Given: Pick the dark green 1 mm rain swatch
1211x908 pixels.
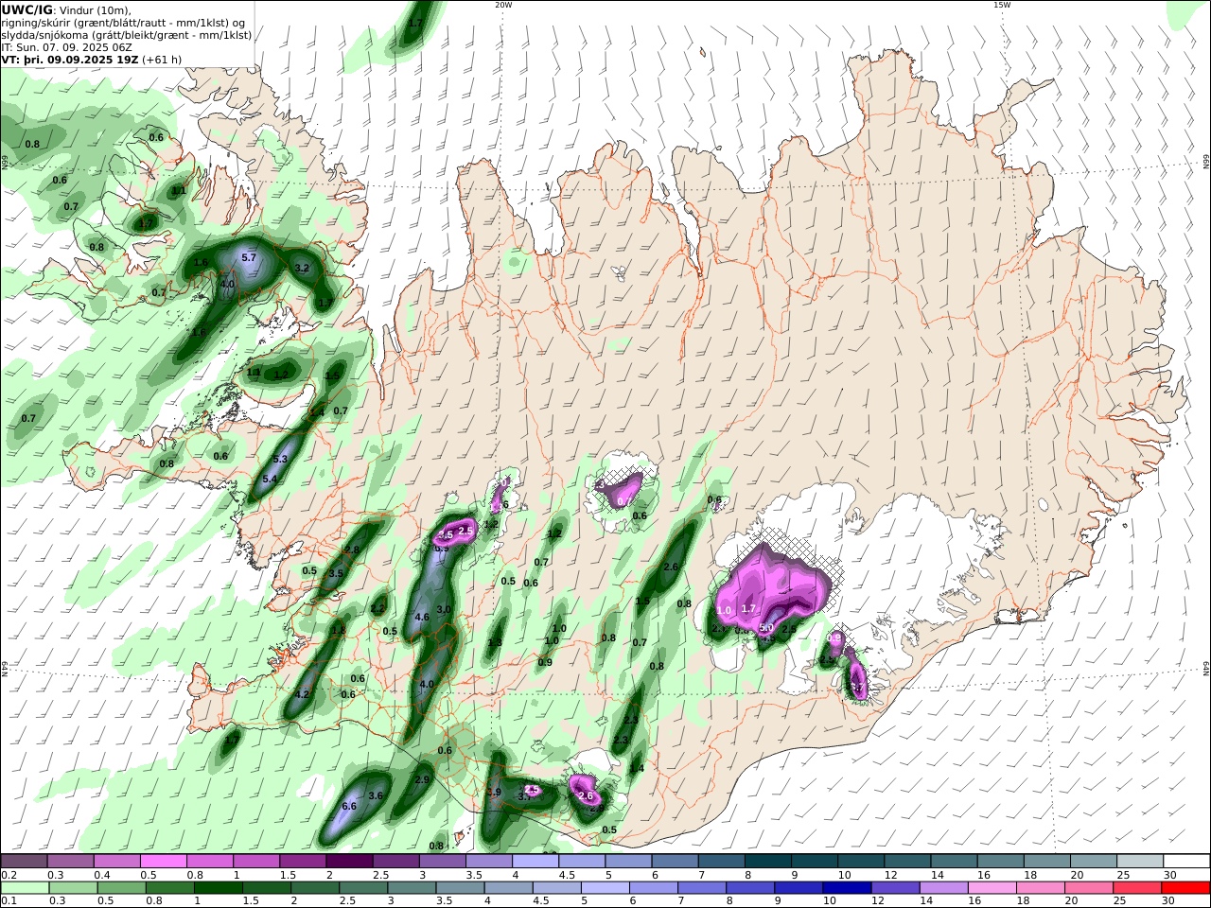Looking at the screenshot, I should click(x=219, y=888).
